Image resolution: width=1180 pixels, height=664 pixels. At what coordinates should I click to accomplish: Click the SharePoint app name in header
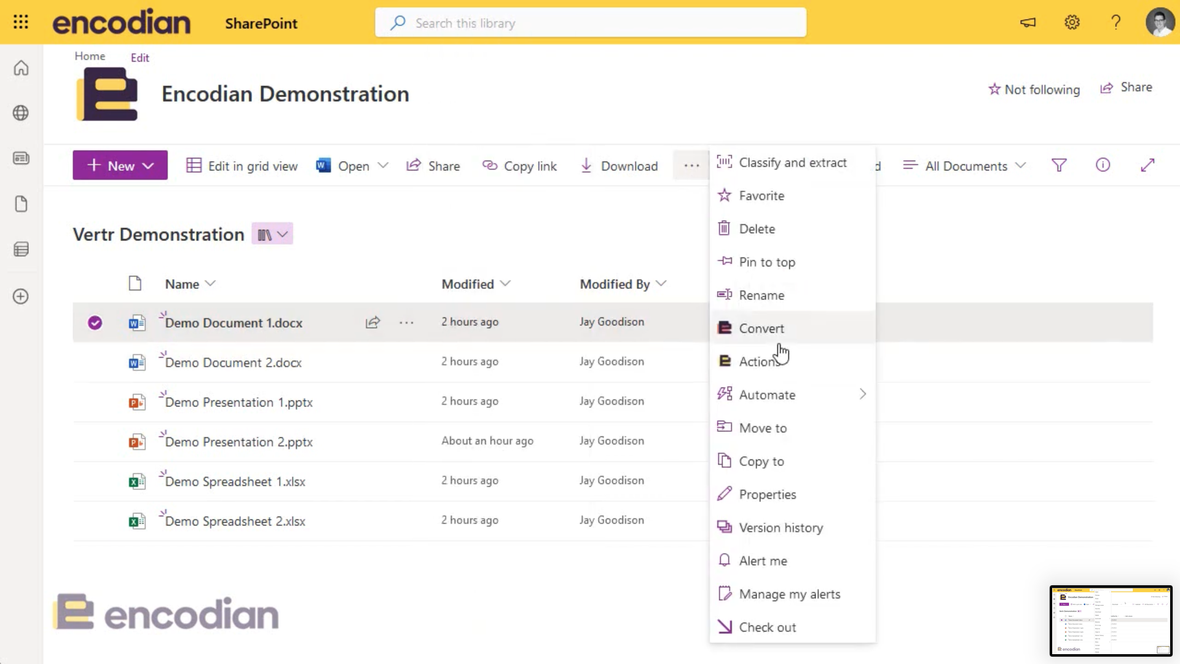pos(261,23)
